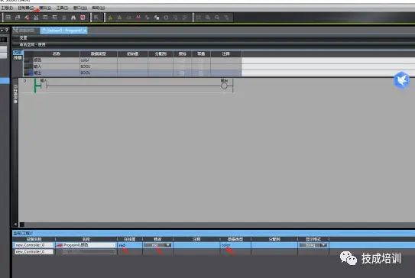Expand the left panel dropdown arrow

2,31
